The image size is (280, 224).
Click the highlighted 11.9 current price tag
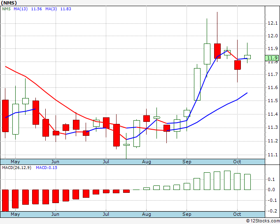pos(272,58)
